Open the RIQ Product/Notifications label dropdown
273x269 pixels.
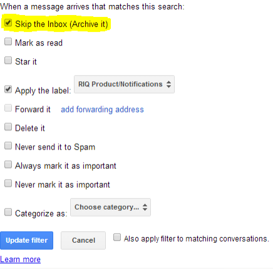tap(124, 84)
